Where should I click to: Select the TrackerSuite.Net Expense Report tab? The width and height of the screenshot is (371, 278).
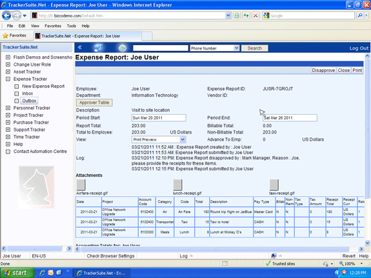pos(88,36)
